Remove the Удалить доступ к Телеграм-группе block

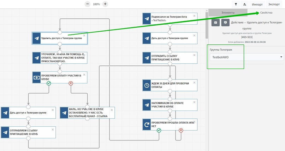[84, 36]
